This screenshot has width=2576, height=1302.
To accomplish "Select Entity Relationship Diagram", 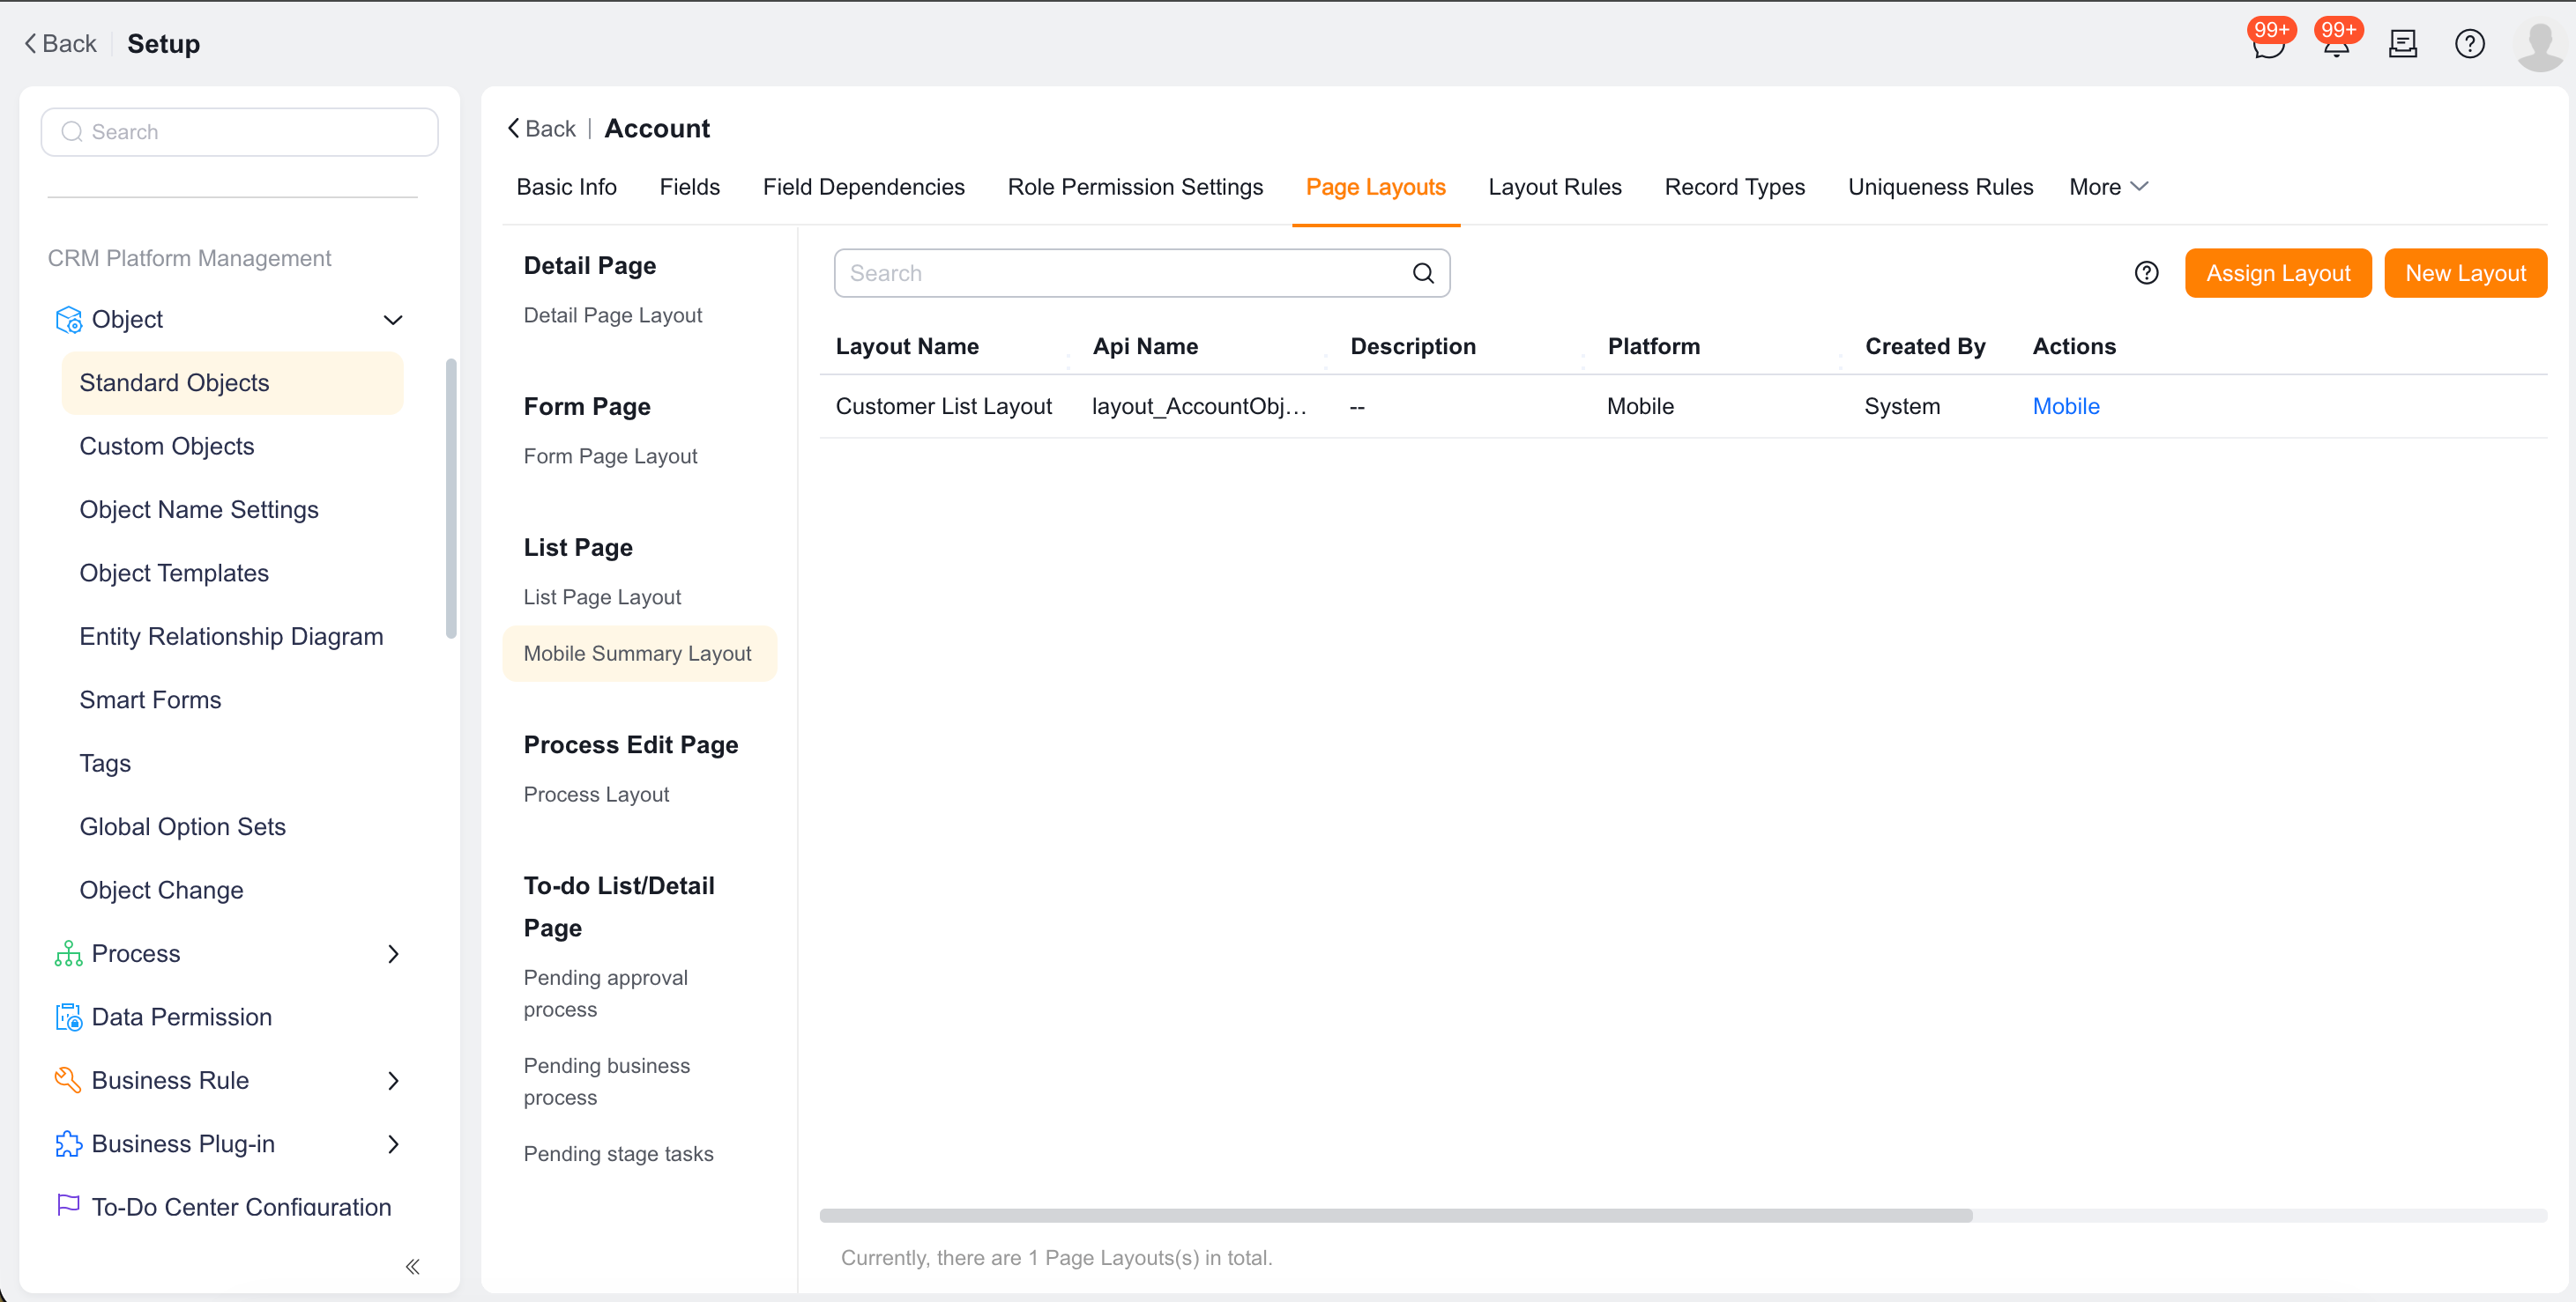I will (x=231, y=637).
